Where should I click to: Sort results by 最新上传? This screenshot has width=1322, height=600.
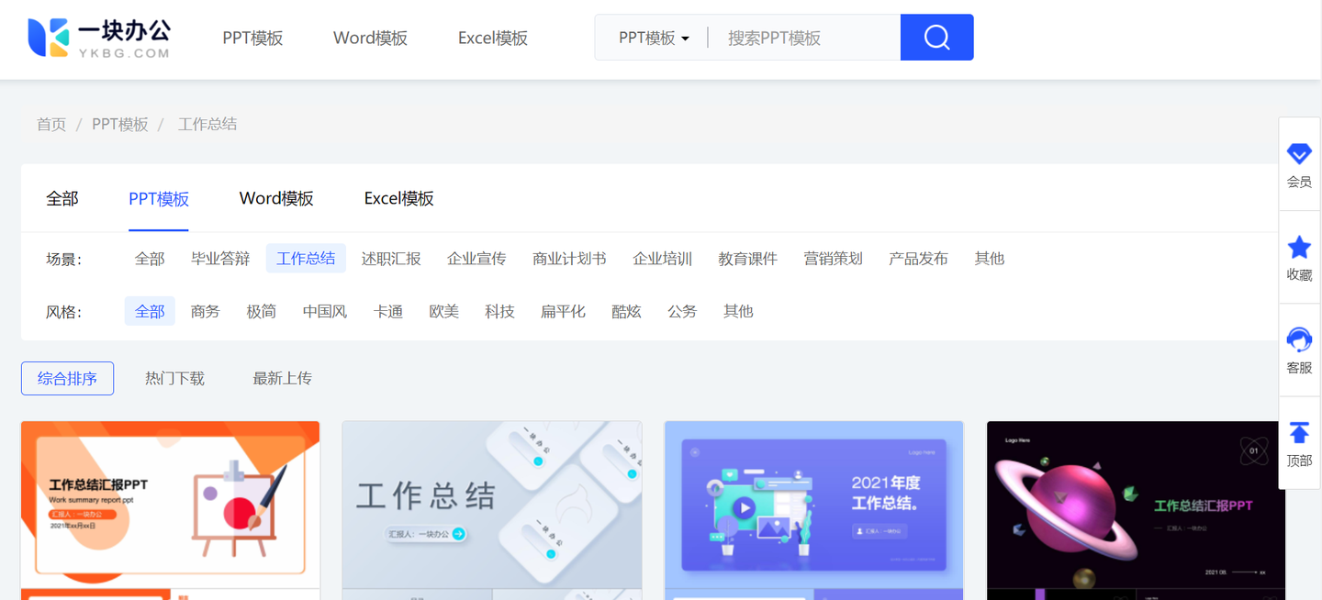point(283,378)
